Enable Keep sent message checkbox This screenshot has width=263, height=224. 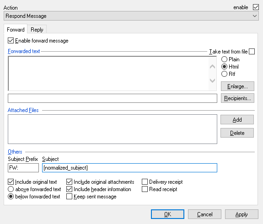pos(69,196)
